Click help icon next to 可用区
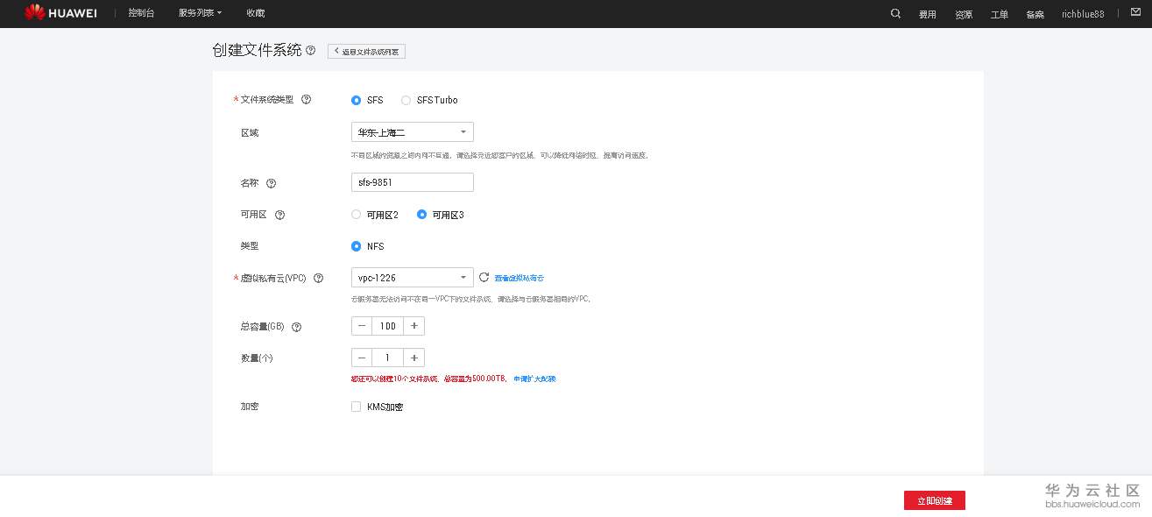Viewport: 1152px width, 517px height. point(280,215)
